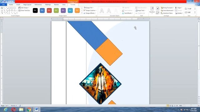200x112 pixels.
Task: Open the Selection Pane
Action: [167, 13]
